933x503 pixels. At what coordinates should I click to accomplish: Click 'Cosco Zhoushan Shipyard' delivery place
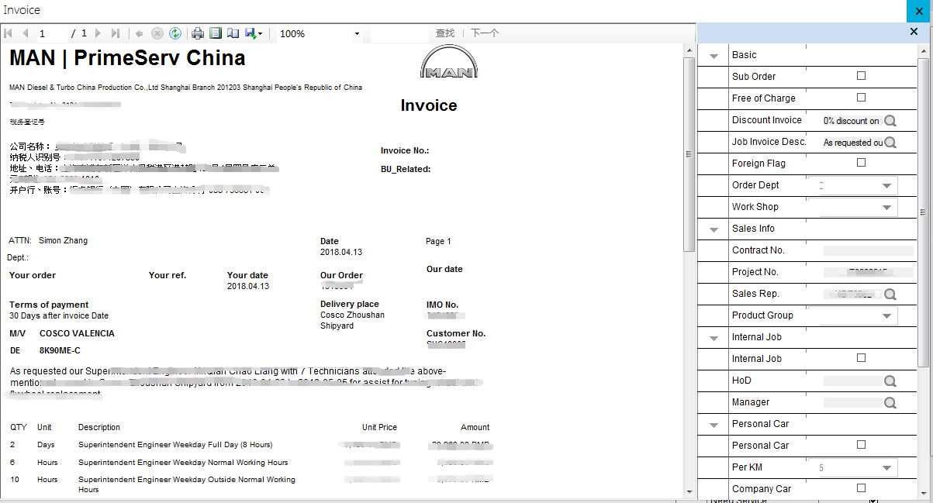(x=352, y=320)
